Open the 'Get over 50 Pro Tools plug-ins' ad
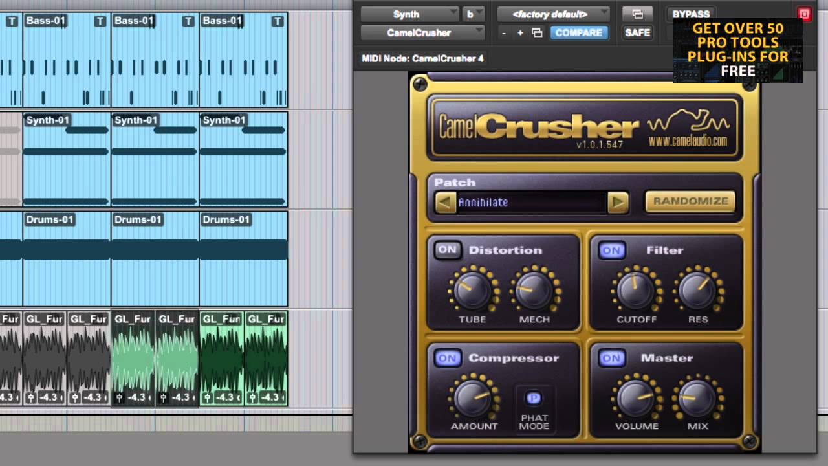The height and width of the screenshot is (466, 828). 737,50
